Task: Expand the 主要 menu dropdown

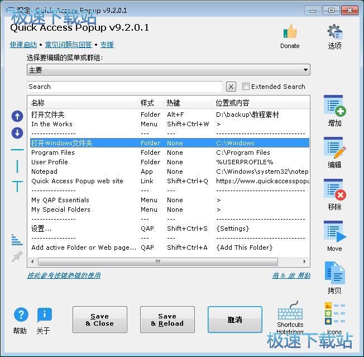Action: point(169,70)
